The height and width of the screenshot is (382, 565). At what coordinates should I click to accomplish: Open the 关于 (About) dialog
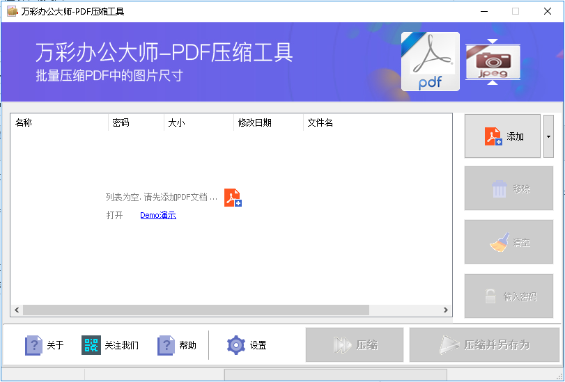45,345
